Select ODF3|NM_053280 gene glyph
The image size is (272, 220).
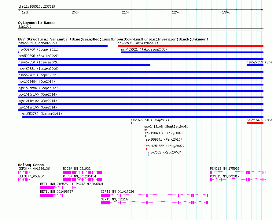pyautogui.click(x=24, y=180)
